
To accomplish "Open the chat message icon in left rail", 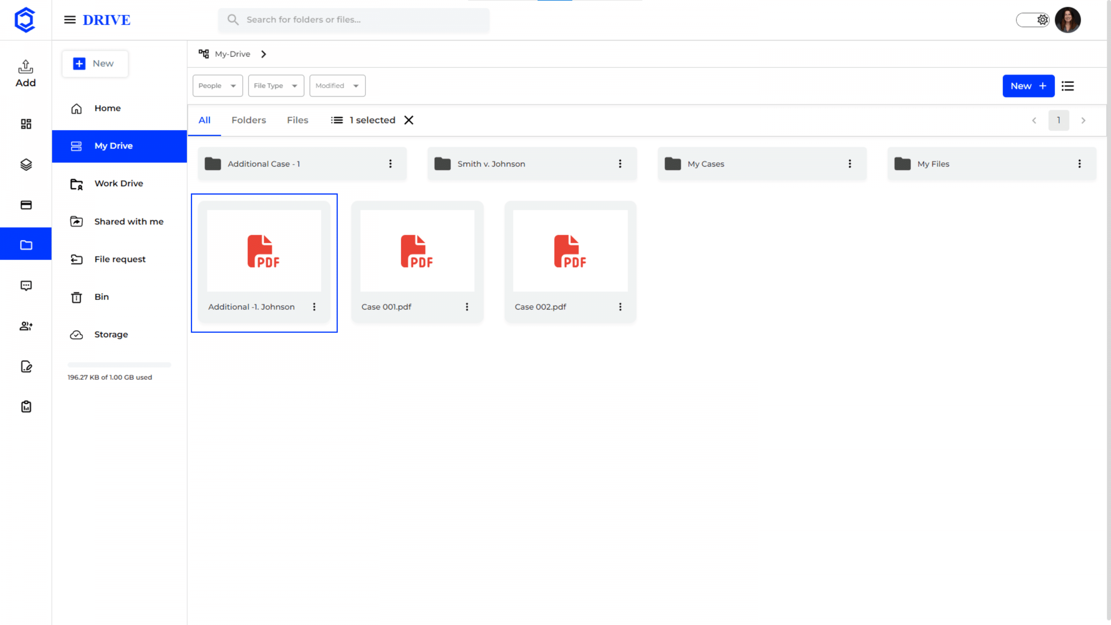I will (x=26, y=285).
